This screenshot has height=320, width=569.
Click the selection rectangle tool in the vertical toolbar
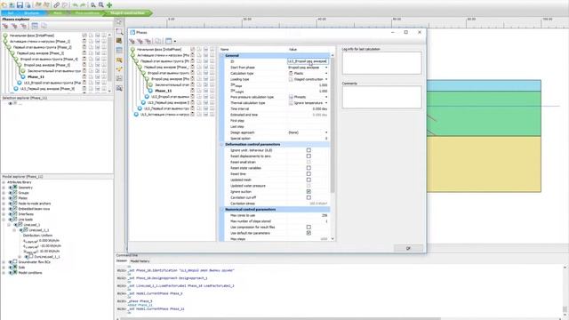coord(119,32)
